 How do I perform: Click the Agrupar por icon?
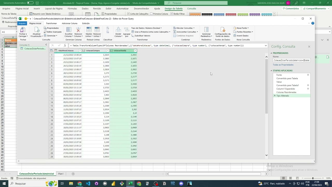coord(127,30)
